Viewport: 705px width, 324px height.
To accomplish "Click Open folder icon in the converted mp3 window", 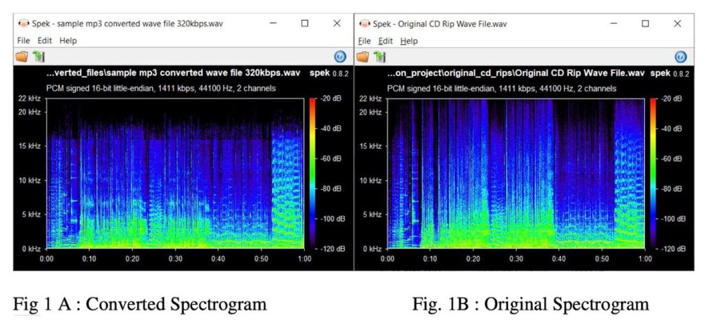I will point(21,57).
